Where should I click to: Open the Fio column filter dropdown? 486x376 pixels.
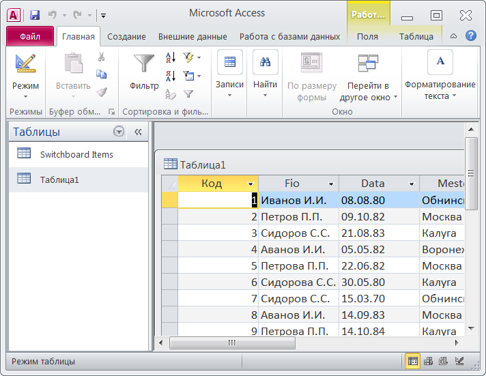point(331,184)
